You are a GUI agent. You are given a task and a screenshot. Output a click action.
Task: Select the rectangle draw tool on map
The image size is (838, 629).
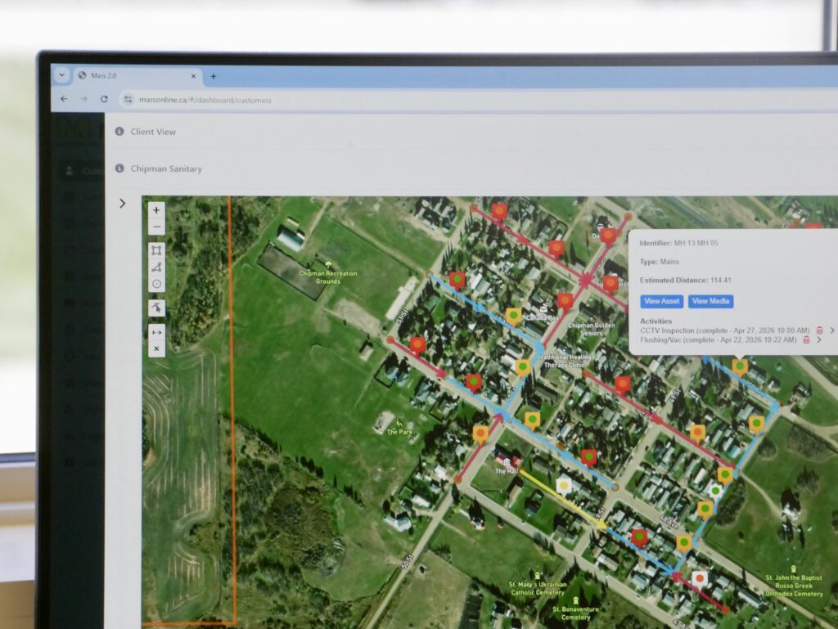pyautogui.click(x=156, y=250)
